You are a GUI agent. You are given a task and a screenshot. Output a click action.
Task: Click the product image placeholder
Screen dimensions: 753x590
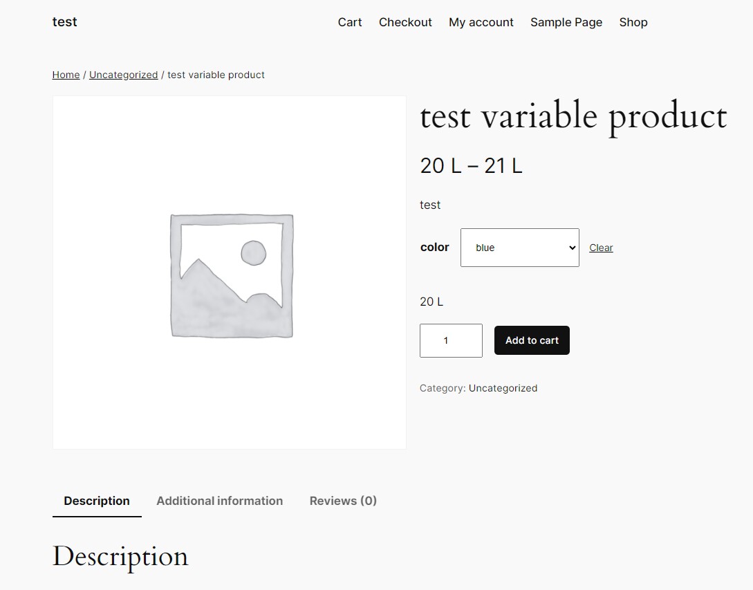coord(229,272)
